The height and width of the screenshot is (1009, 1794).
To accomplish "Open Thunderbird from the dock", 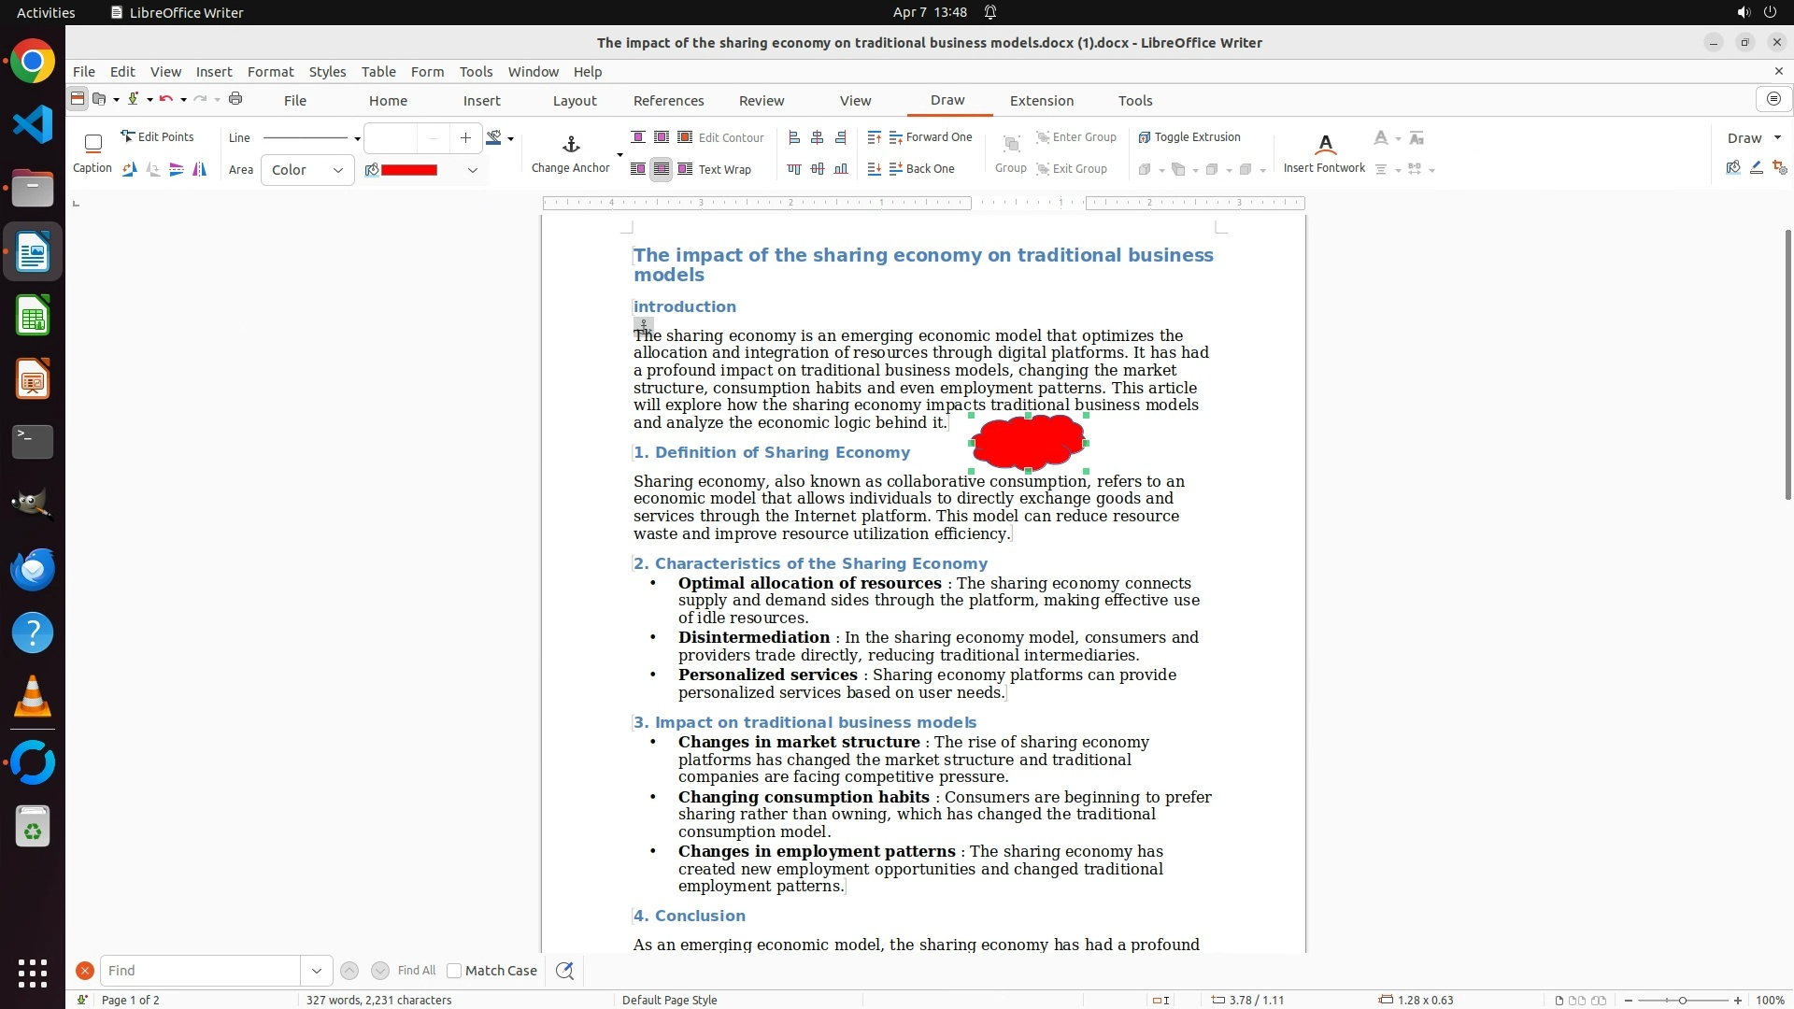I will (33, 569).
